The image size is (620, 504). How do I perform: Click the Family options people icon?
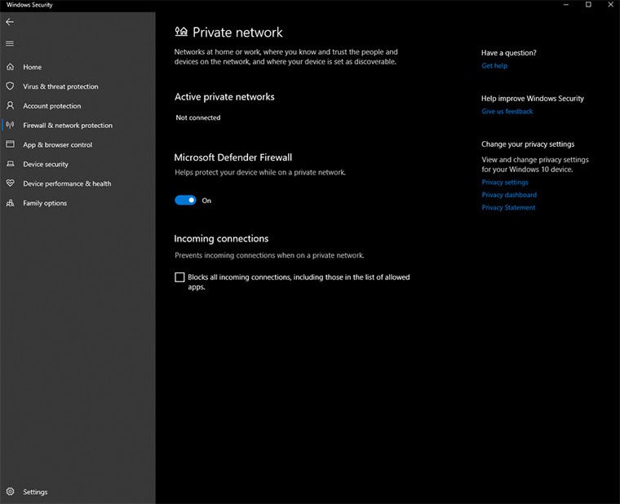pos(11,203)
